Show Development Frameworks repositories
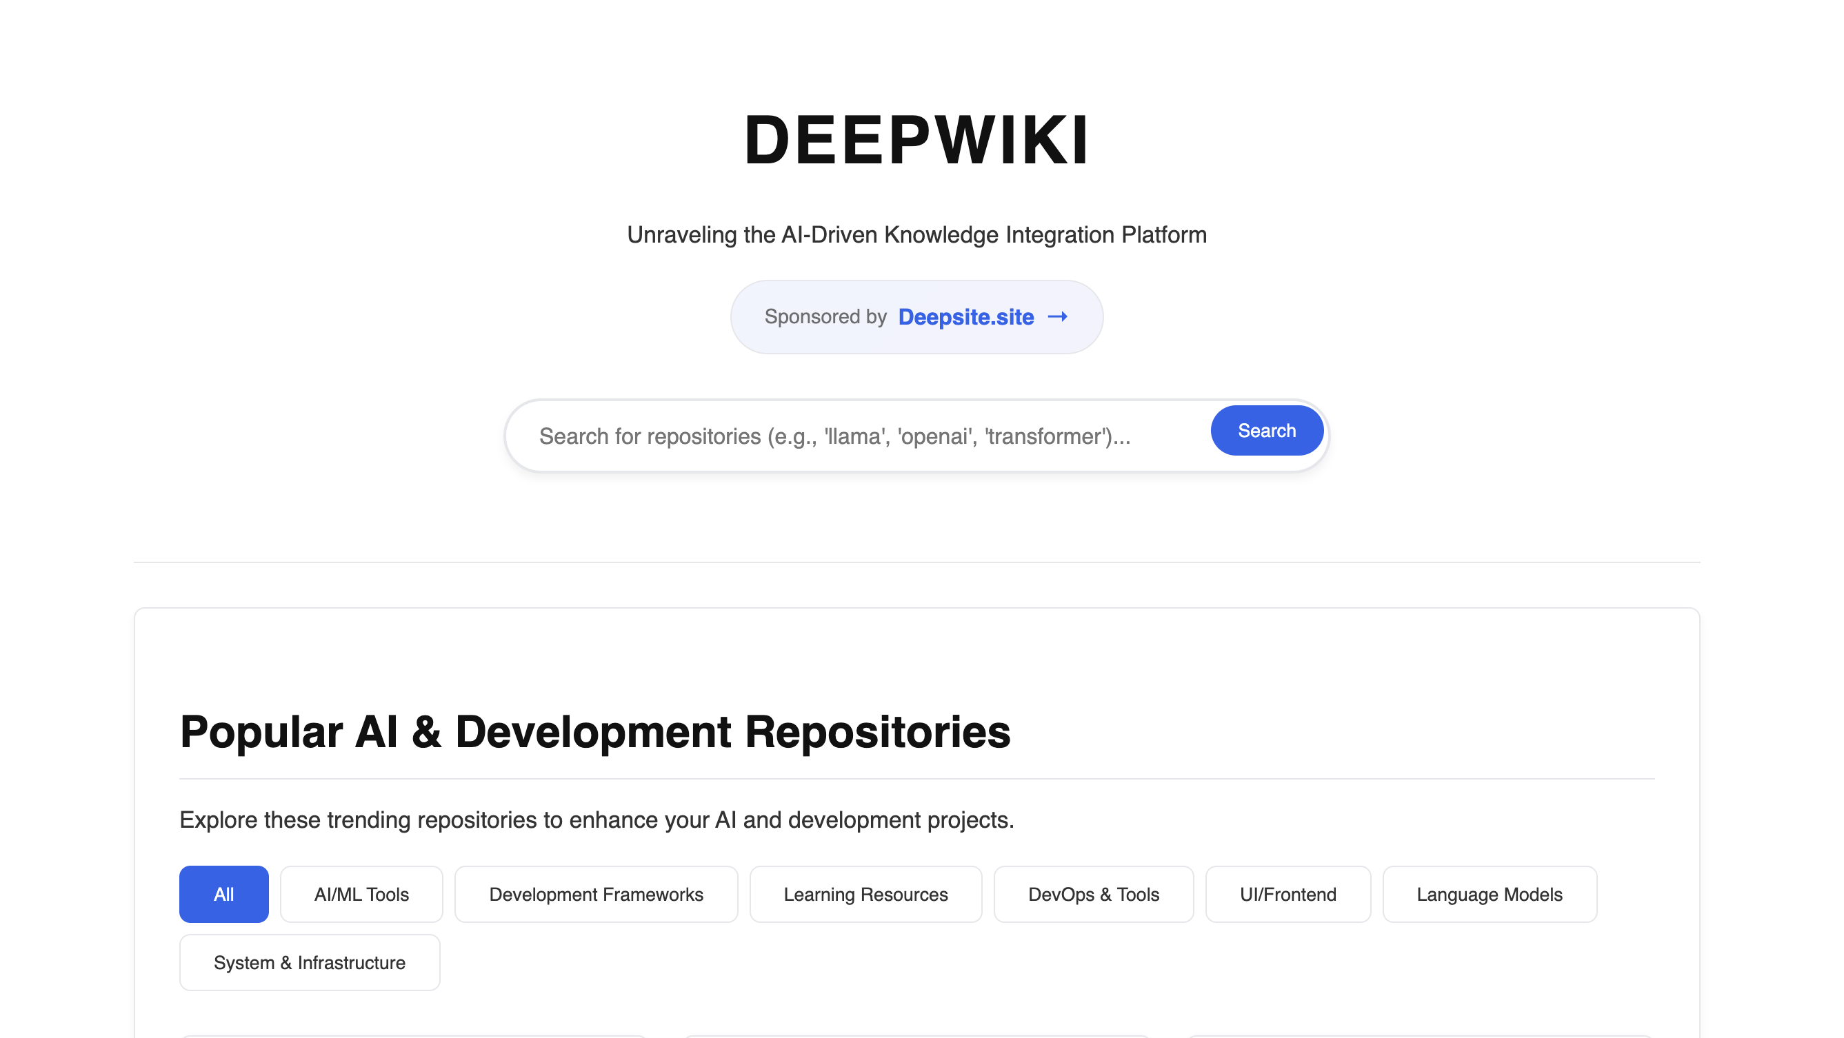The width and height of the screenshot is (1844, 1038). click(597, 894)
